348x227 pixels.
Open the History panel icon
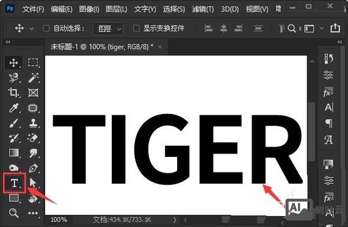tap(328, 59)
